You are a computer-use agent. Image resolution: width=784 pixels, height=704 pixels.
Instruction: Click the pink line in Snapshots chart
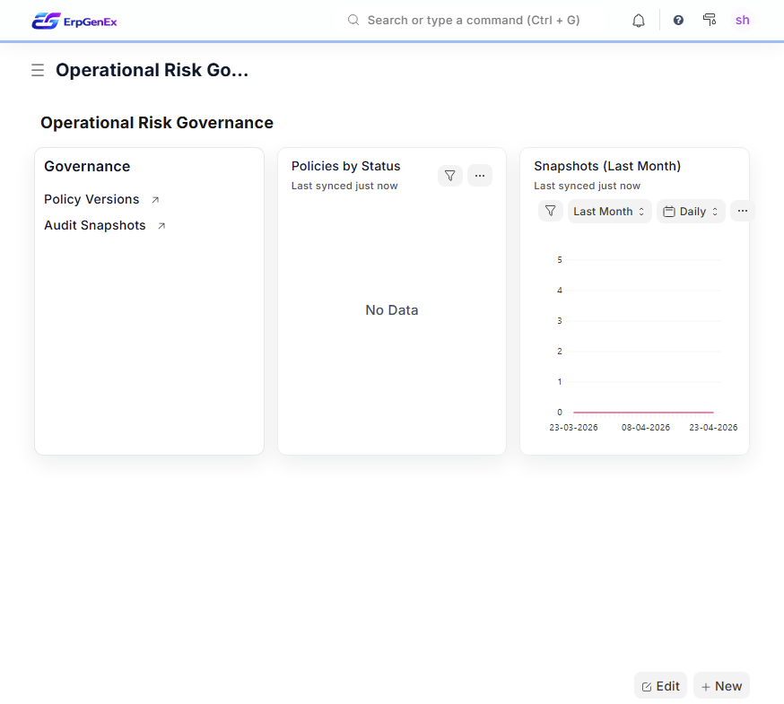click(x=643, y=413)
